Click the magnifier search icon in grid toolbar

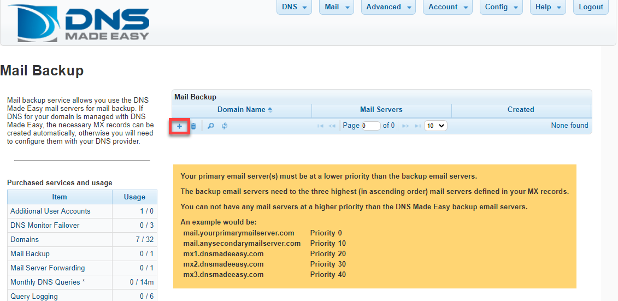pos(210,126)
